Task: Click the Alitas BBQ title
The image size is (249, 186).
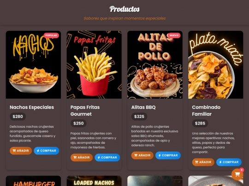Action: (x=143, y=107)
